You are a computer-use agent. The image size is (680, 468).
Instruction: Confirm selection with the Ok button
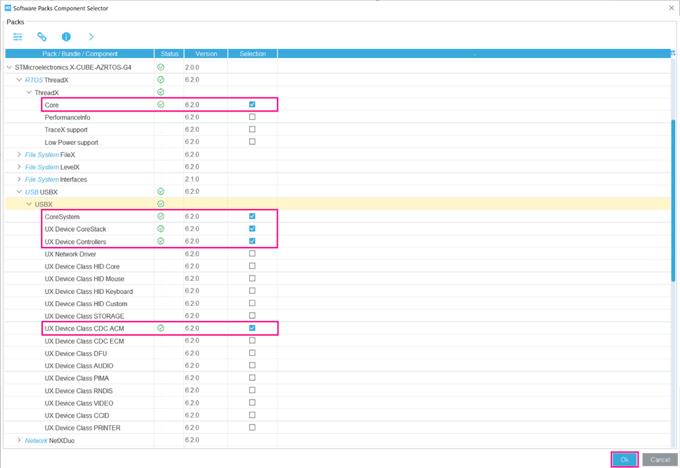pyautogui.click(x=624, y=459)
